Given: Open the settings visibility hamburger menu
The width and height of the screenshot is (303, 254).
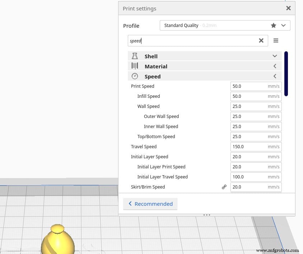Looking at the screenshot, I should 276,40.
